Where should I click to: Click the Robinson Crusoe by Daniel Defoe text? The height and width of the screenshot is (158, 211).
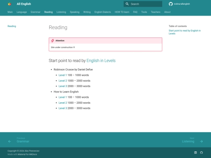click(73, 69)
